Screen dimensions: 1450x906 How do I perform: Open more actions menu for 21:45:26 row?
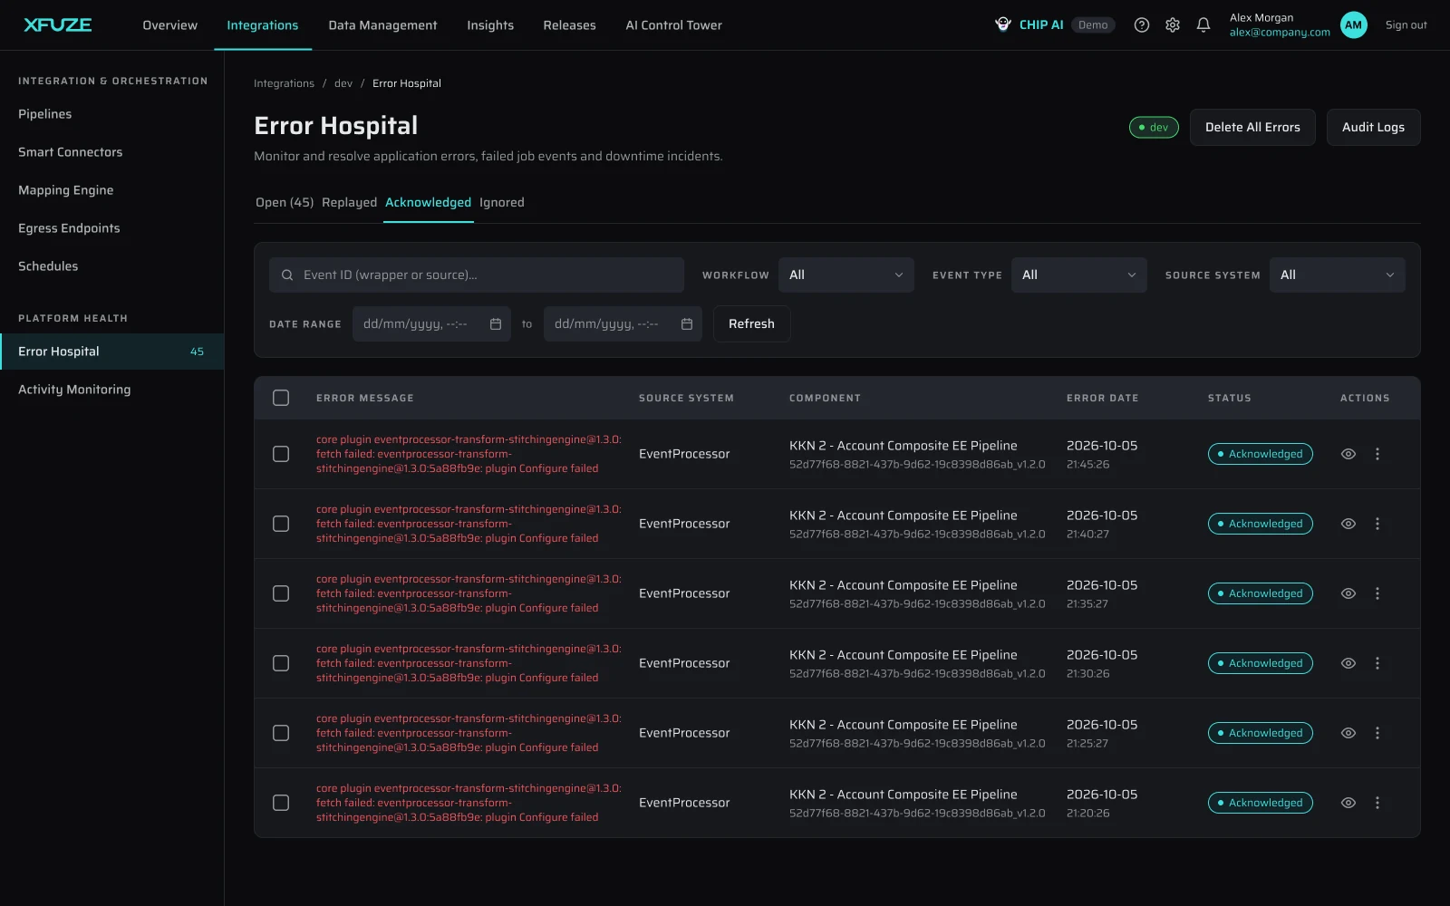point(1377,454)
